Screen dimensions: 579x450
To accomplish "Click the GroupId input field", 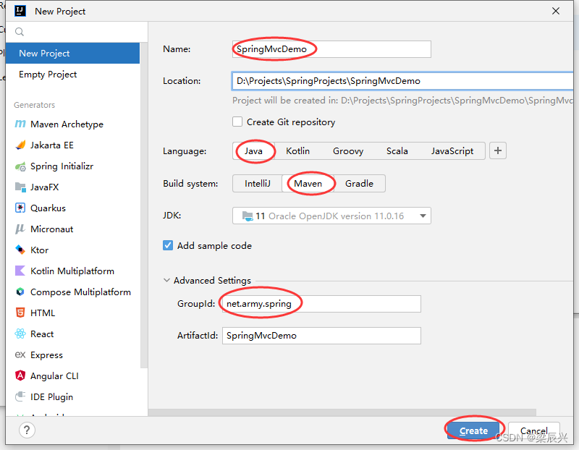I will click(321, 304).
